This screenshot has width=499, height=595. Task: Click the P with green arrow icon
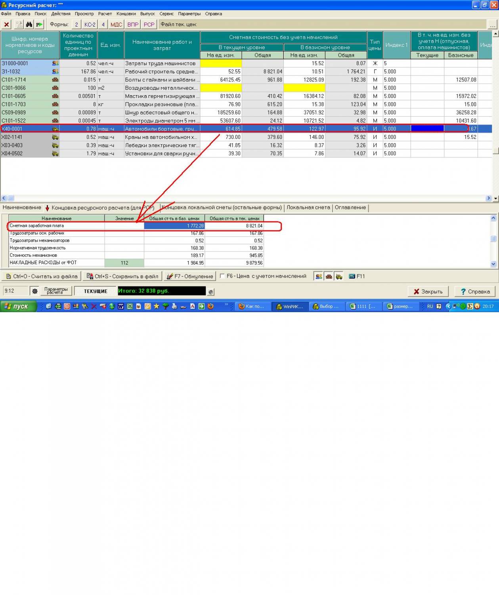click(x=39, y=25)
